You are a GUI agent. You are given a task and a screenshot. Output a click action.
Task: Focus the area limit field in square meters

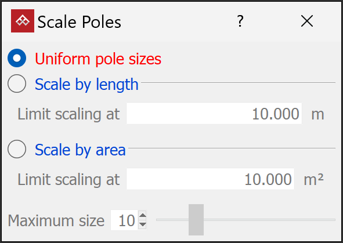pyautogui.click(x=211, y=179)
